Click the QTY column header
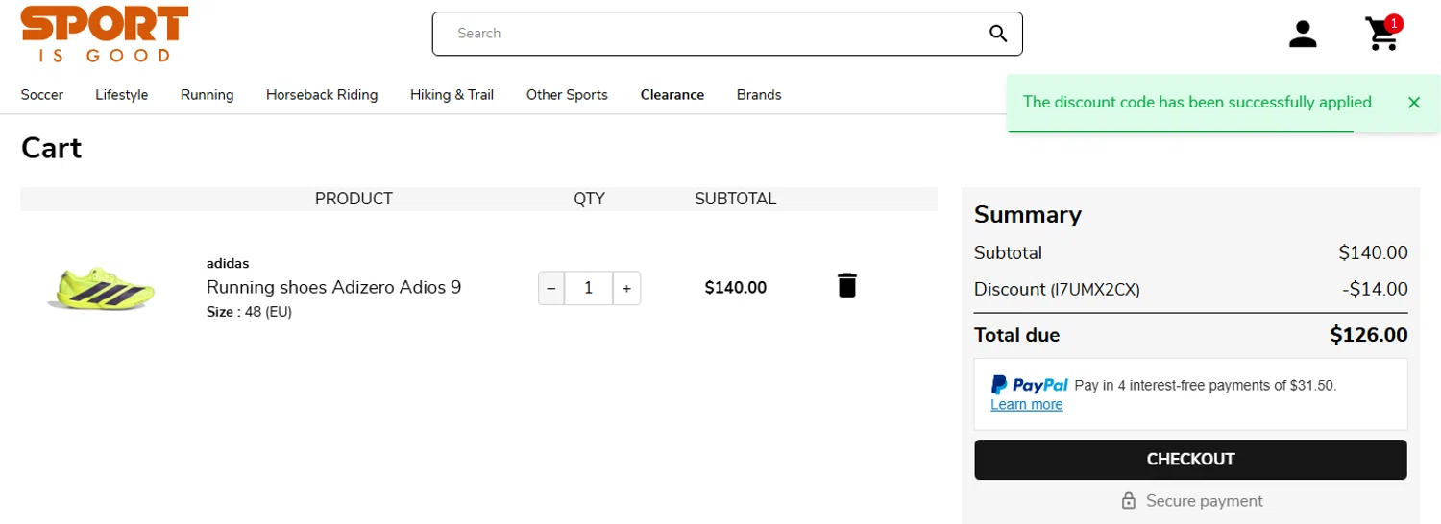 [589, 199]
